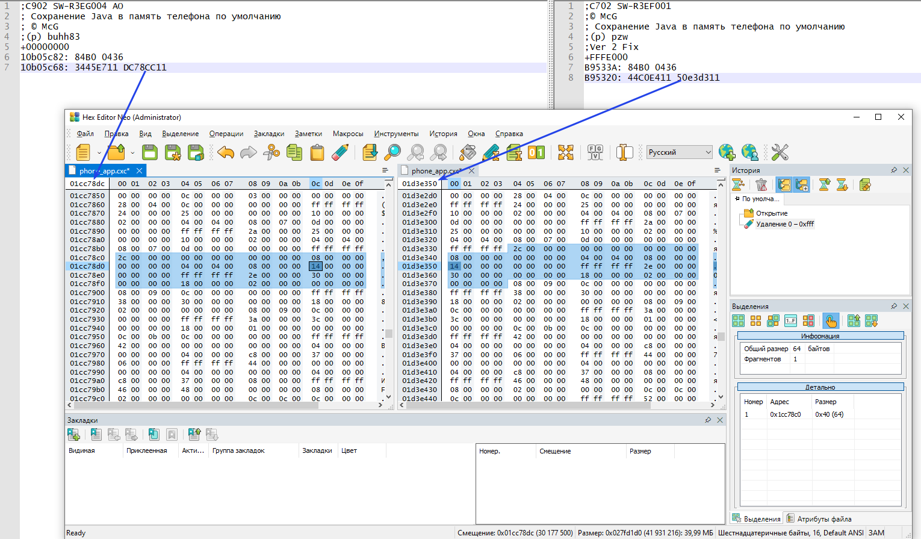This screenshot has height=539, width=921.
Task: Click the Undo arrow in the toolbar
Action: coord(226,152)
